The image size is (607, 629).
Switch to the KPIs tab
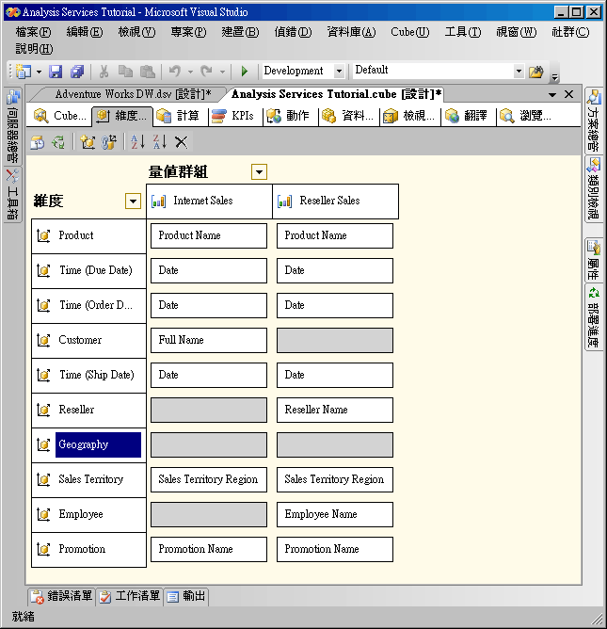tap(236, 117)
